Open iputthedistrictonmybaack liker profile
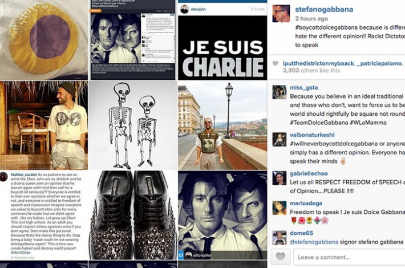The width and height of the screenshot is (405, 268). (x=318, y=63)
